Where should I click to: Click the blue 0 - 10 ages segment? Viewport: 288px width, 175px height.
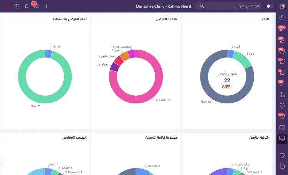[x=48, y=54]
